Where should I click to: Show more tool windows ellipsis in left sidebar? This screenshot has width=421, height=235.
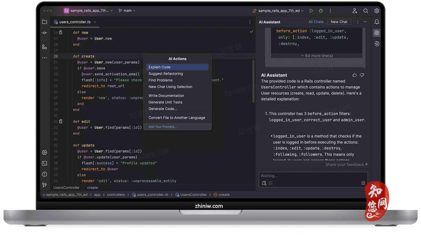tap(44, 58)
